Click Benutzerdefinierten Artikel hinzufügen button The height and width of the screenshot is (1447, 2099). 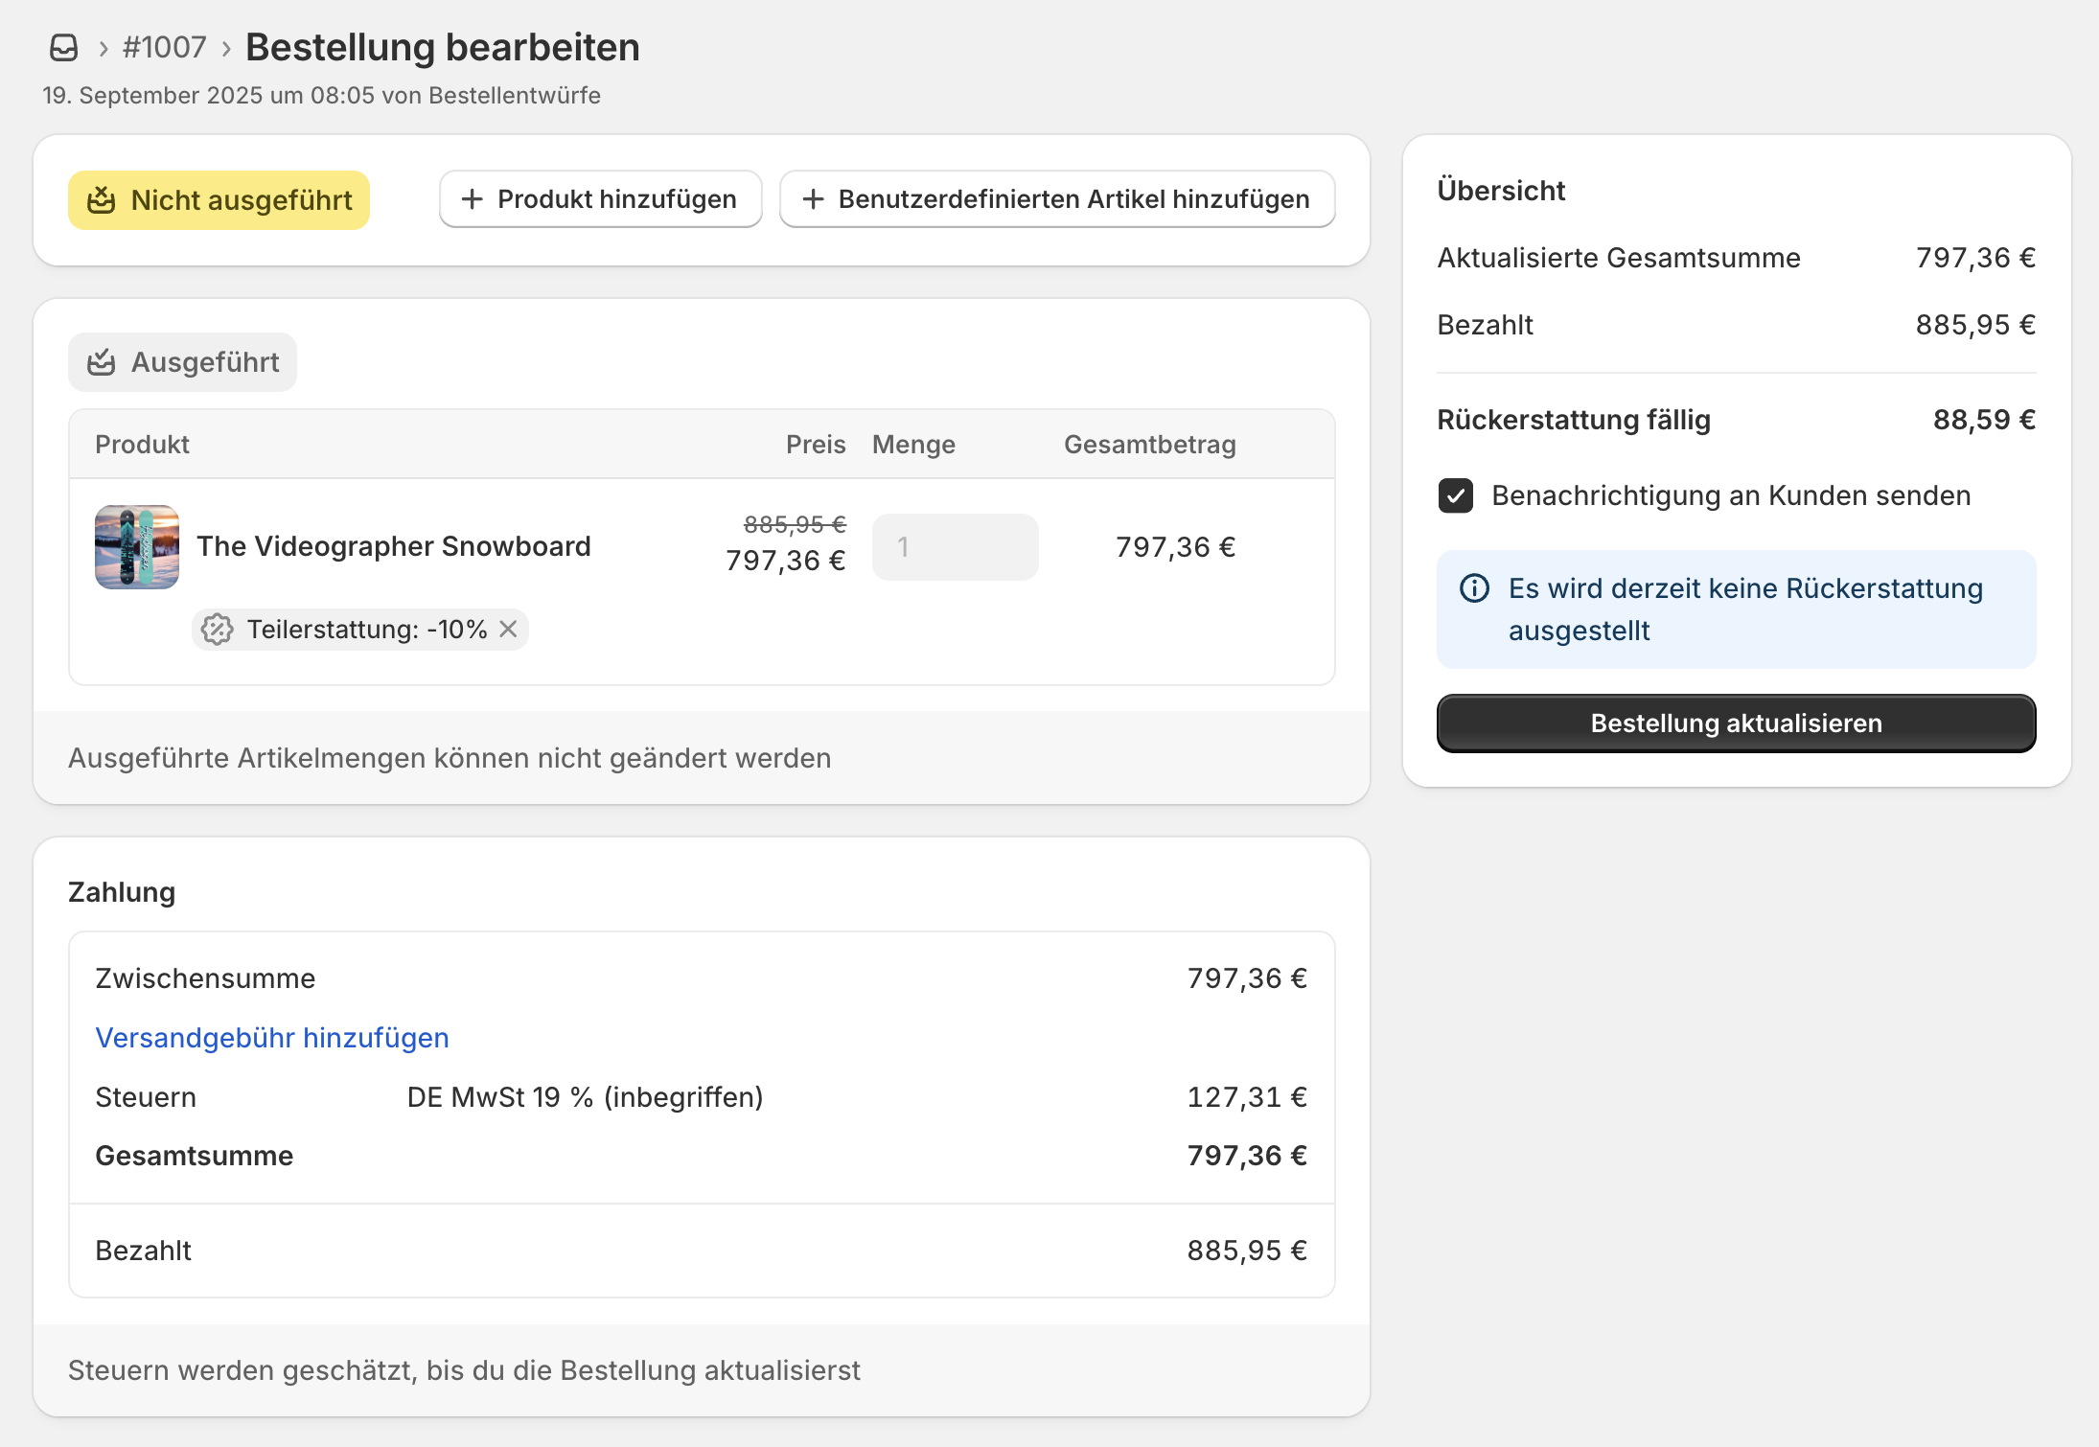pyautogui.click(x=1056, y=199)
